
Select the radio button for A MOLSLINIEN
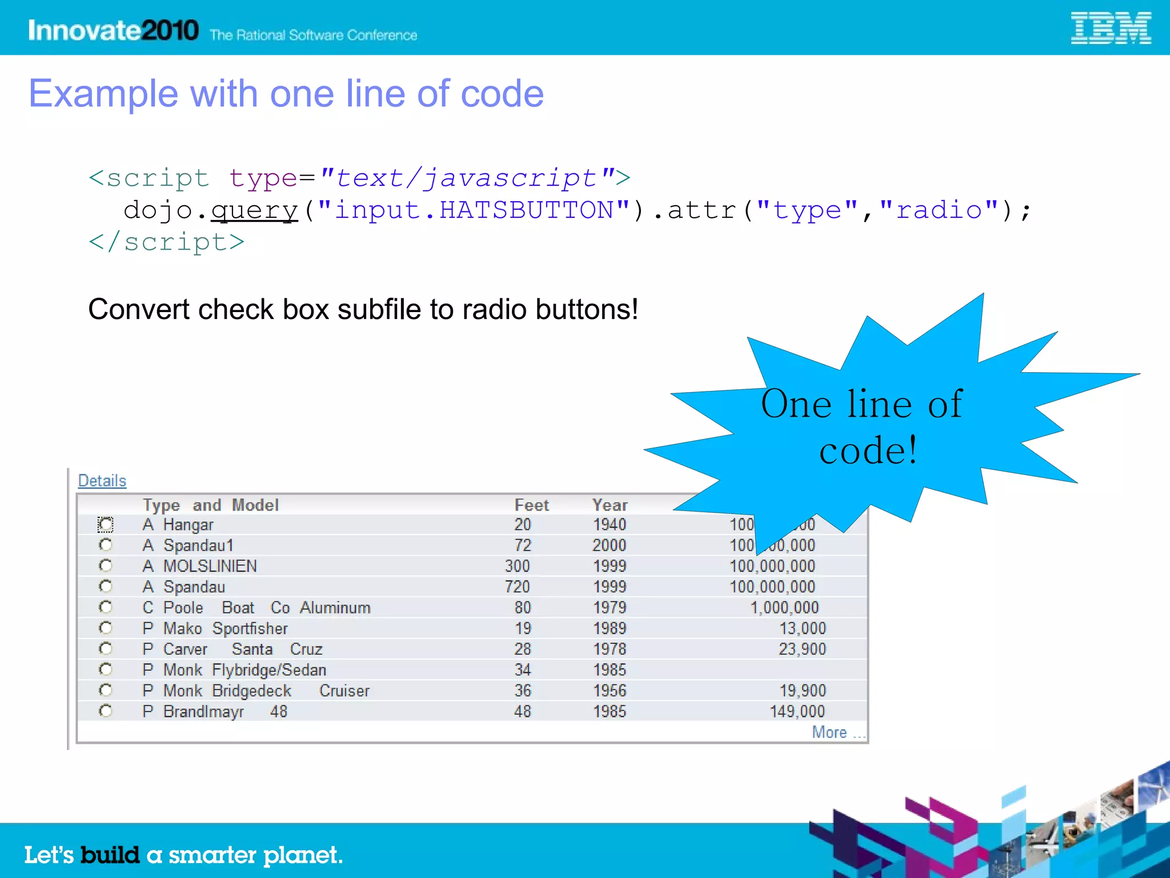pos(106,565)
